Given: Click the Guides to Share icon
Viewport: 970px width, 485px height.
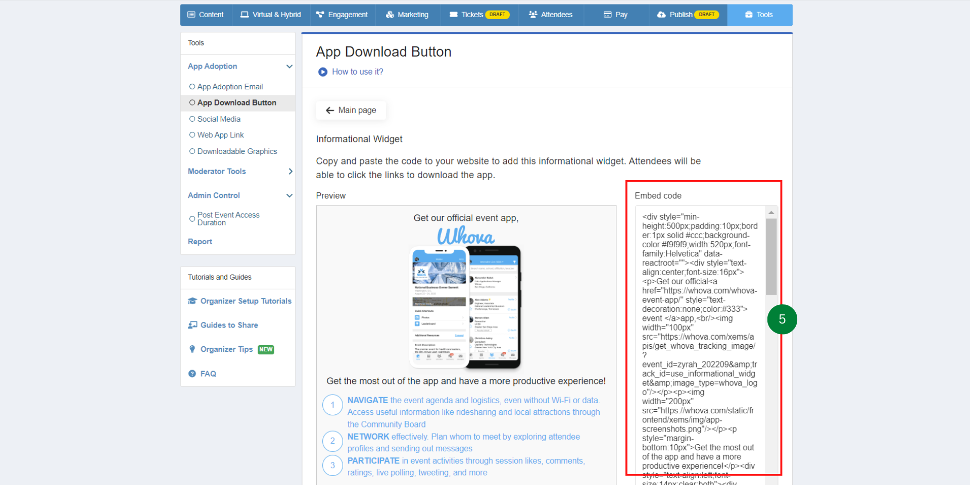Looking at the screenshot, I should pos(192,325).
